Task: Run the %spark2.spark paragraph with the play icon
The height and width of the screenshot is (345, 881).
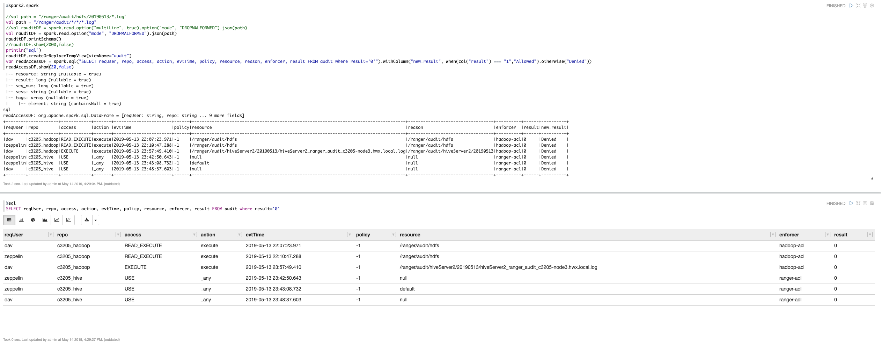Action: [851, 6]
